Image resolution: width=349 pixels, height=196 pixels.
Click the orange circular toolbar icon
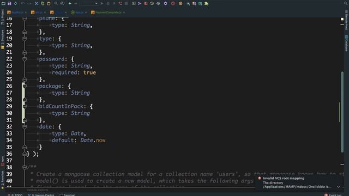[x=180, y=3]
